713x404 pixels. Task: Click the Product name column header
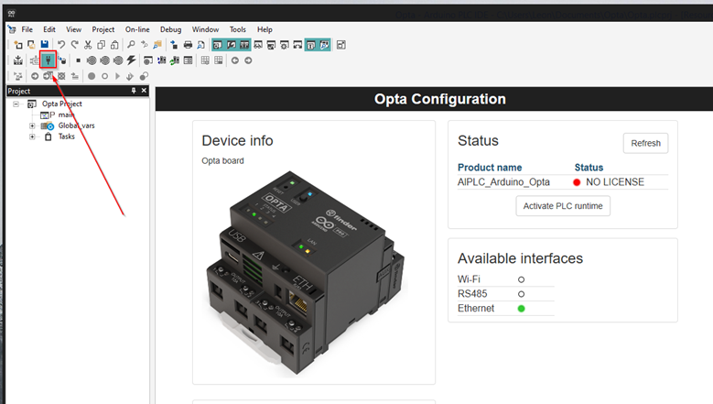[490, 168]
